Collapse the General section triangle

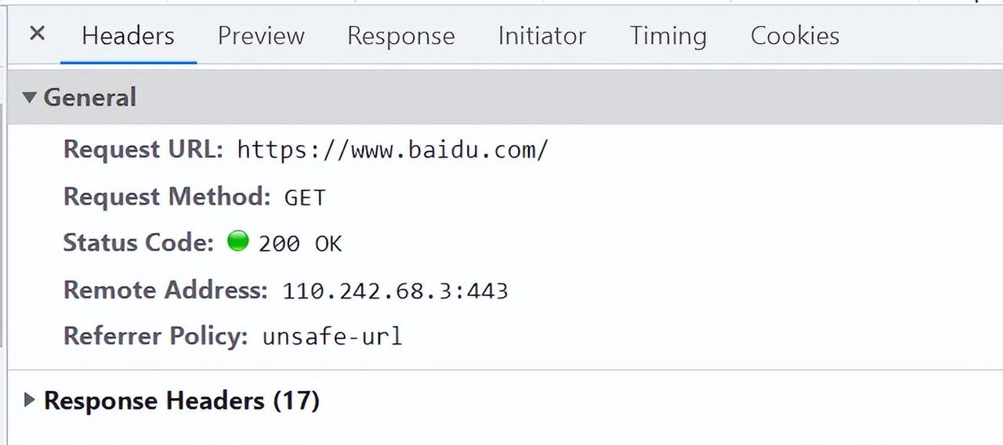pos(30,98)
